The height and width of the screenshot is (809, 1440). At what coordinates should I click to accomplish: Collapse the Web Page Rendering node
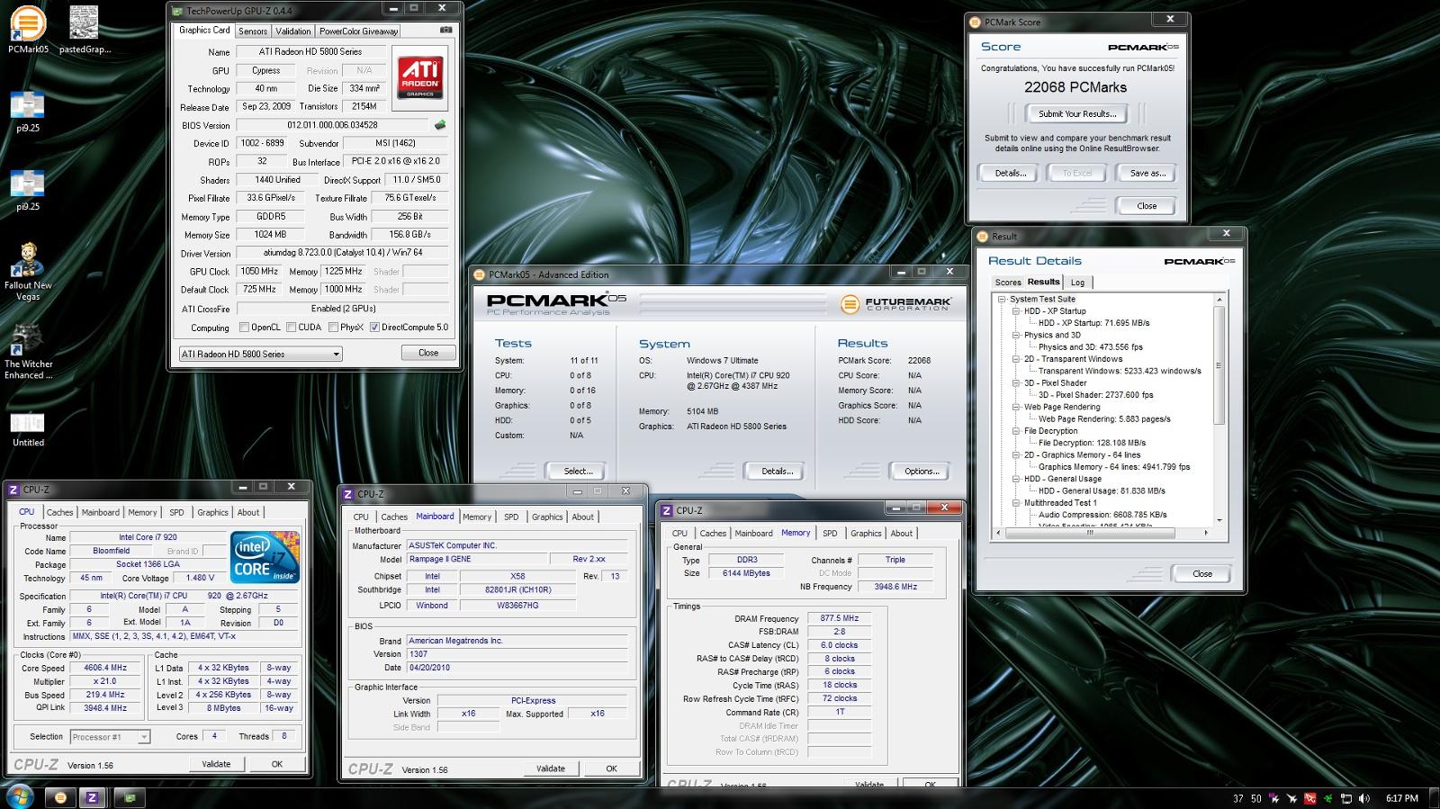1016,407
